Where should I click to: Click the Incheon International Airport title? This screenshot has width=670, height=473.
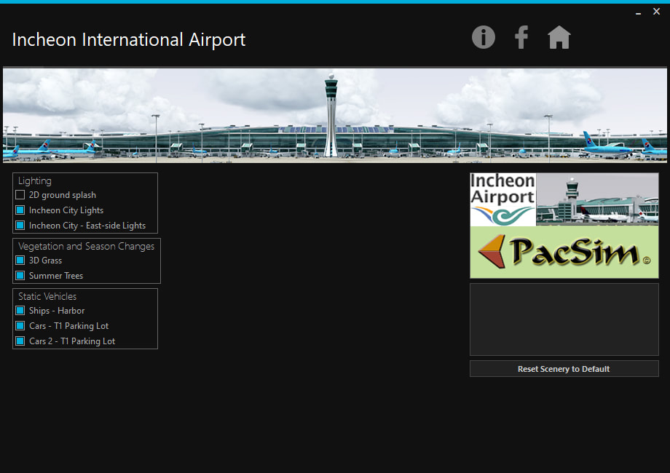tap(129, 40)
